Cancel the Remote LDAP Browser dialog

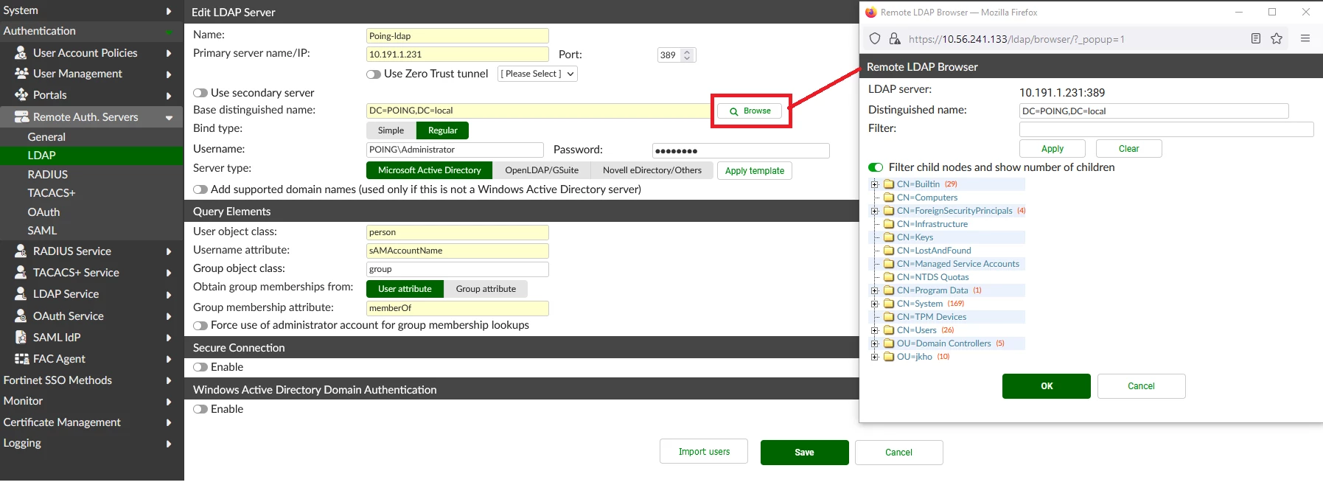[1141, 386]
